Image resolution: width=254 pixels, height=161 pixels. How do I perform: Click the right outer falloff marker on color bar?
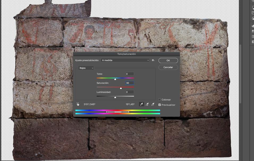(129, 112)
